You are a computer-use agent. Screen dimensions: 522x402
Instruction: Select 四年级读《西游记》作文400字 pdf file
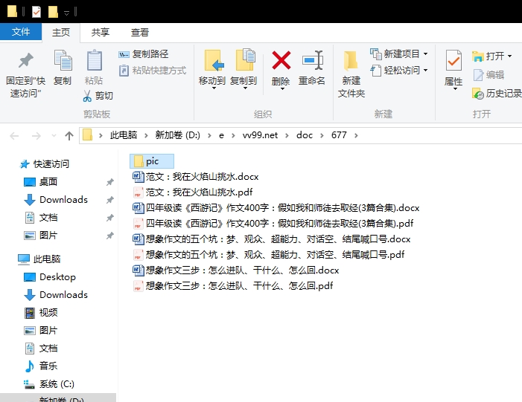[273, 223]
